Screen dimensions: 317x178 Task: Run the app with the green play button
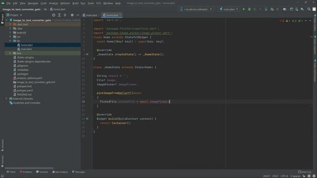point(244,9)
